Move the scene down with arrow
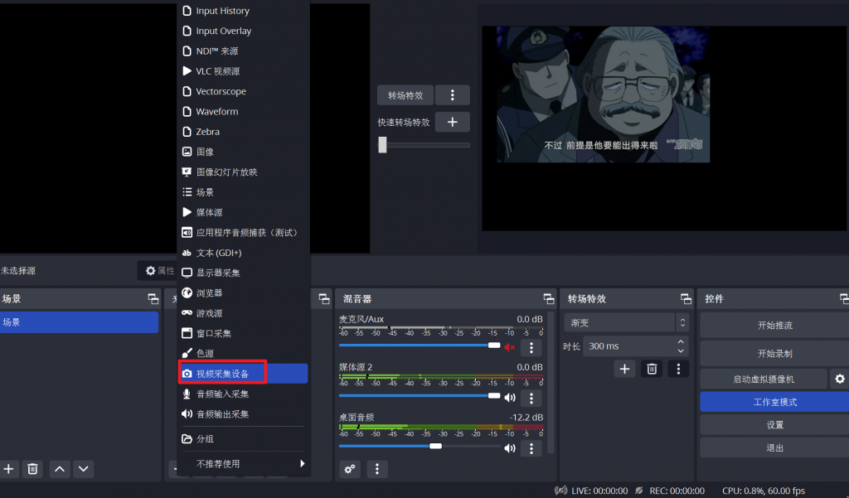 tap(84, 469)
